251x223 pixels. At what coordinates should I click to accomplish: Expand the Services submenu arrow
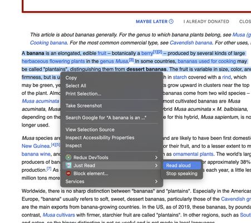coord(156,182)
